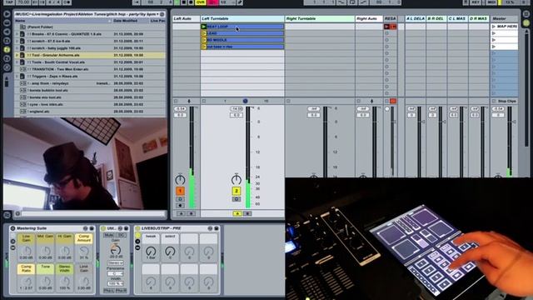The width and height of the screenshot is (533, 300).
Task: Open the browser folder path dropdown
Action: pyautogui.click(x=87, y=14)
